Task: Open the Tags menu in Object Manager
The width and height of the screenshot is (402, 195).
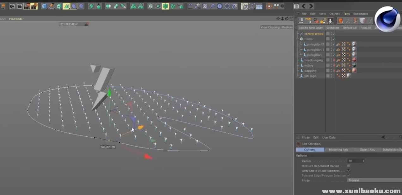Action: point(346,14)
